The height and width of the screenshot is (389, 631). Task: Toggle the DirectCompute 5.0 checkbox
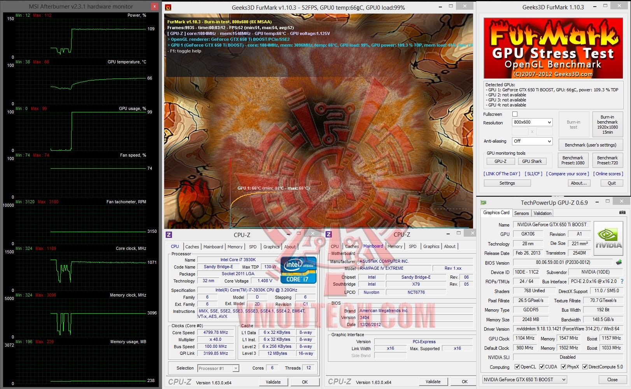tap(585, 367)
